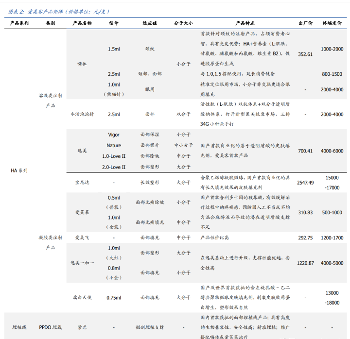Click the 产品性价比高 feature text
This screenshot has height=339, width=350.
pyautogui.click(x=214, y=238)
